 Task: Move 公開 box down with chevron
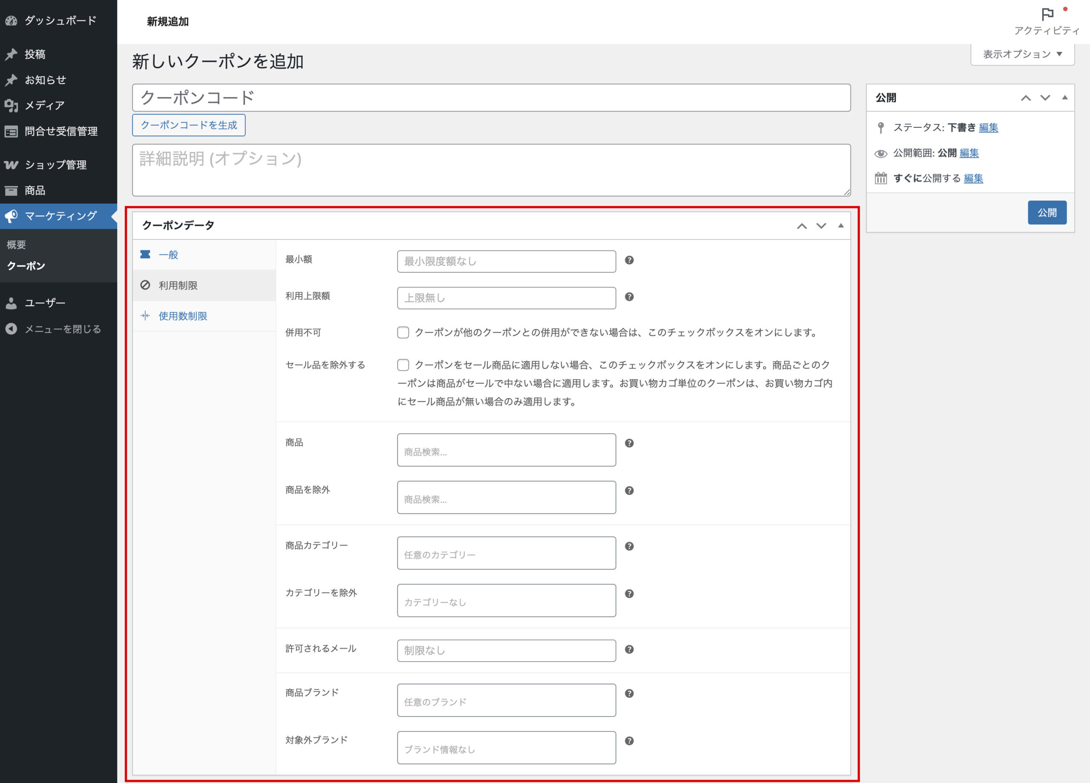(x=1045, y=98)
